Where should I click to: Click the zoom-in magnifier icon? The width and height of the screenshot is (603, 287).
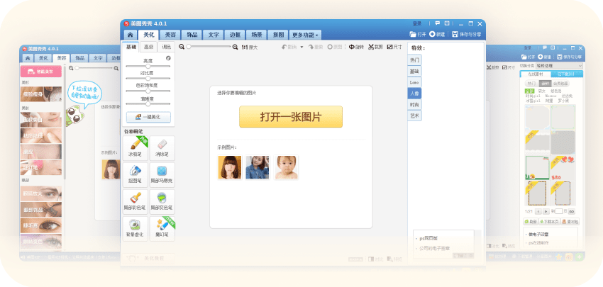pyautogui.click(x=236, y=47)
